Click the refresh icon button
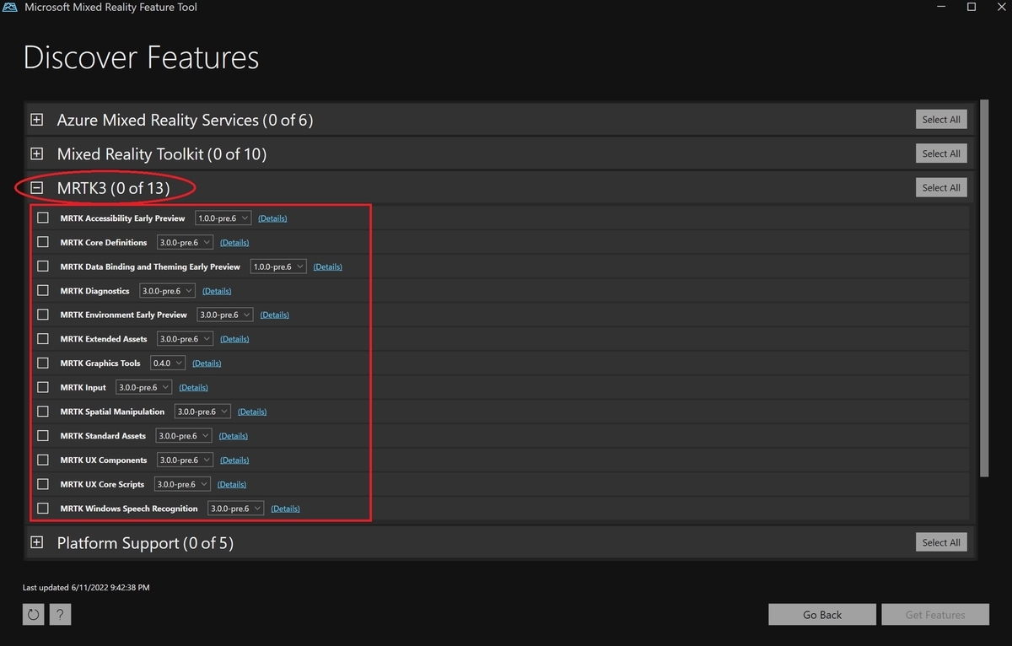The width and height of the screenshot is (1012, 646). click(34, 615)
